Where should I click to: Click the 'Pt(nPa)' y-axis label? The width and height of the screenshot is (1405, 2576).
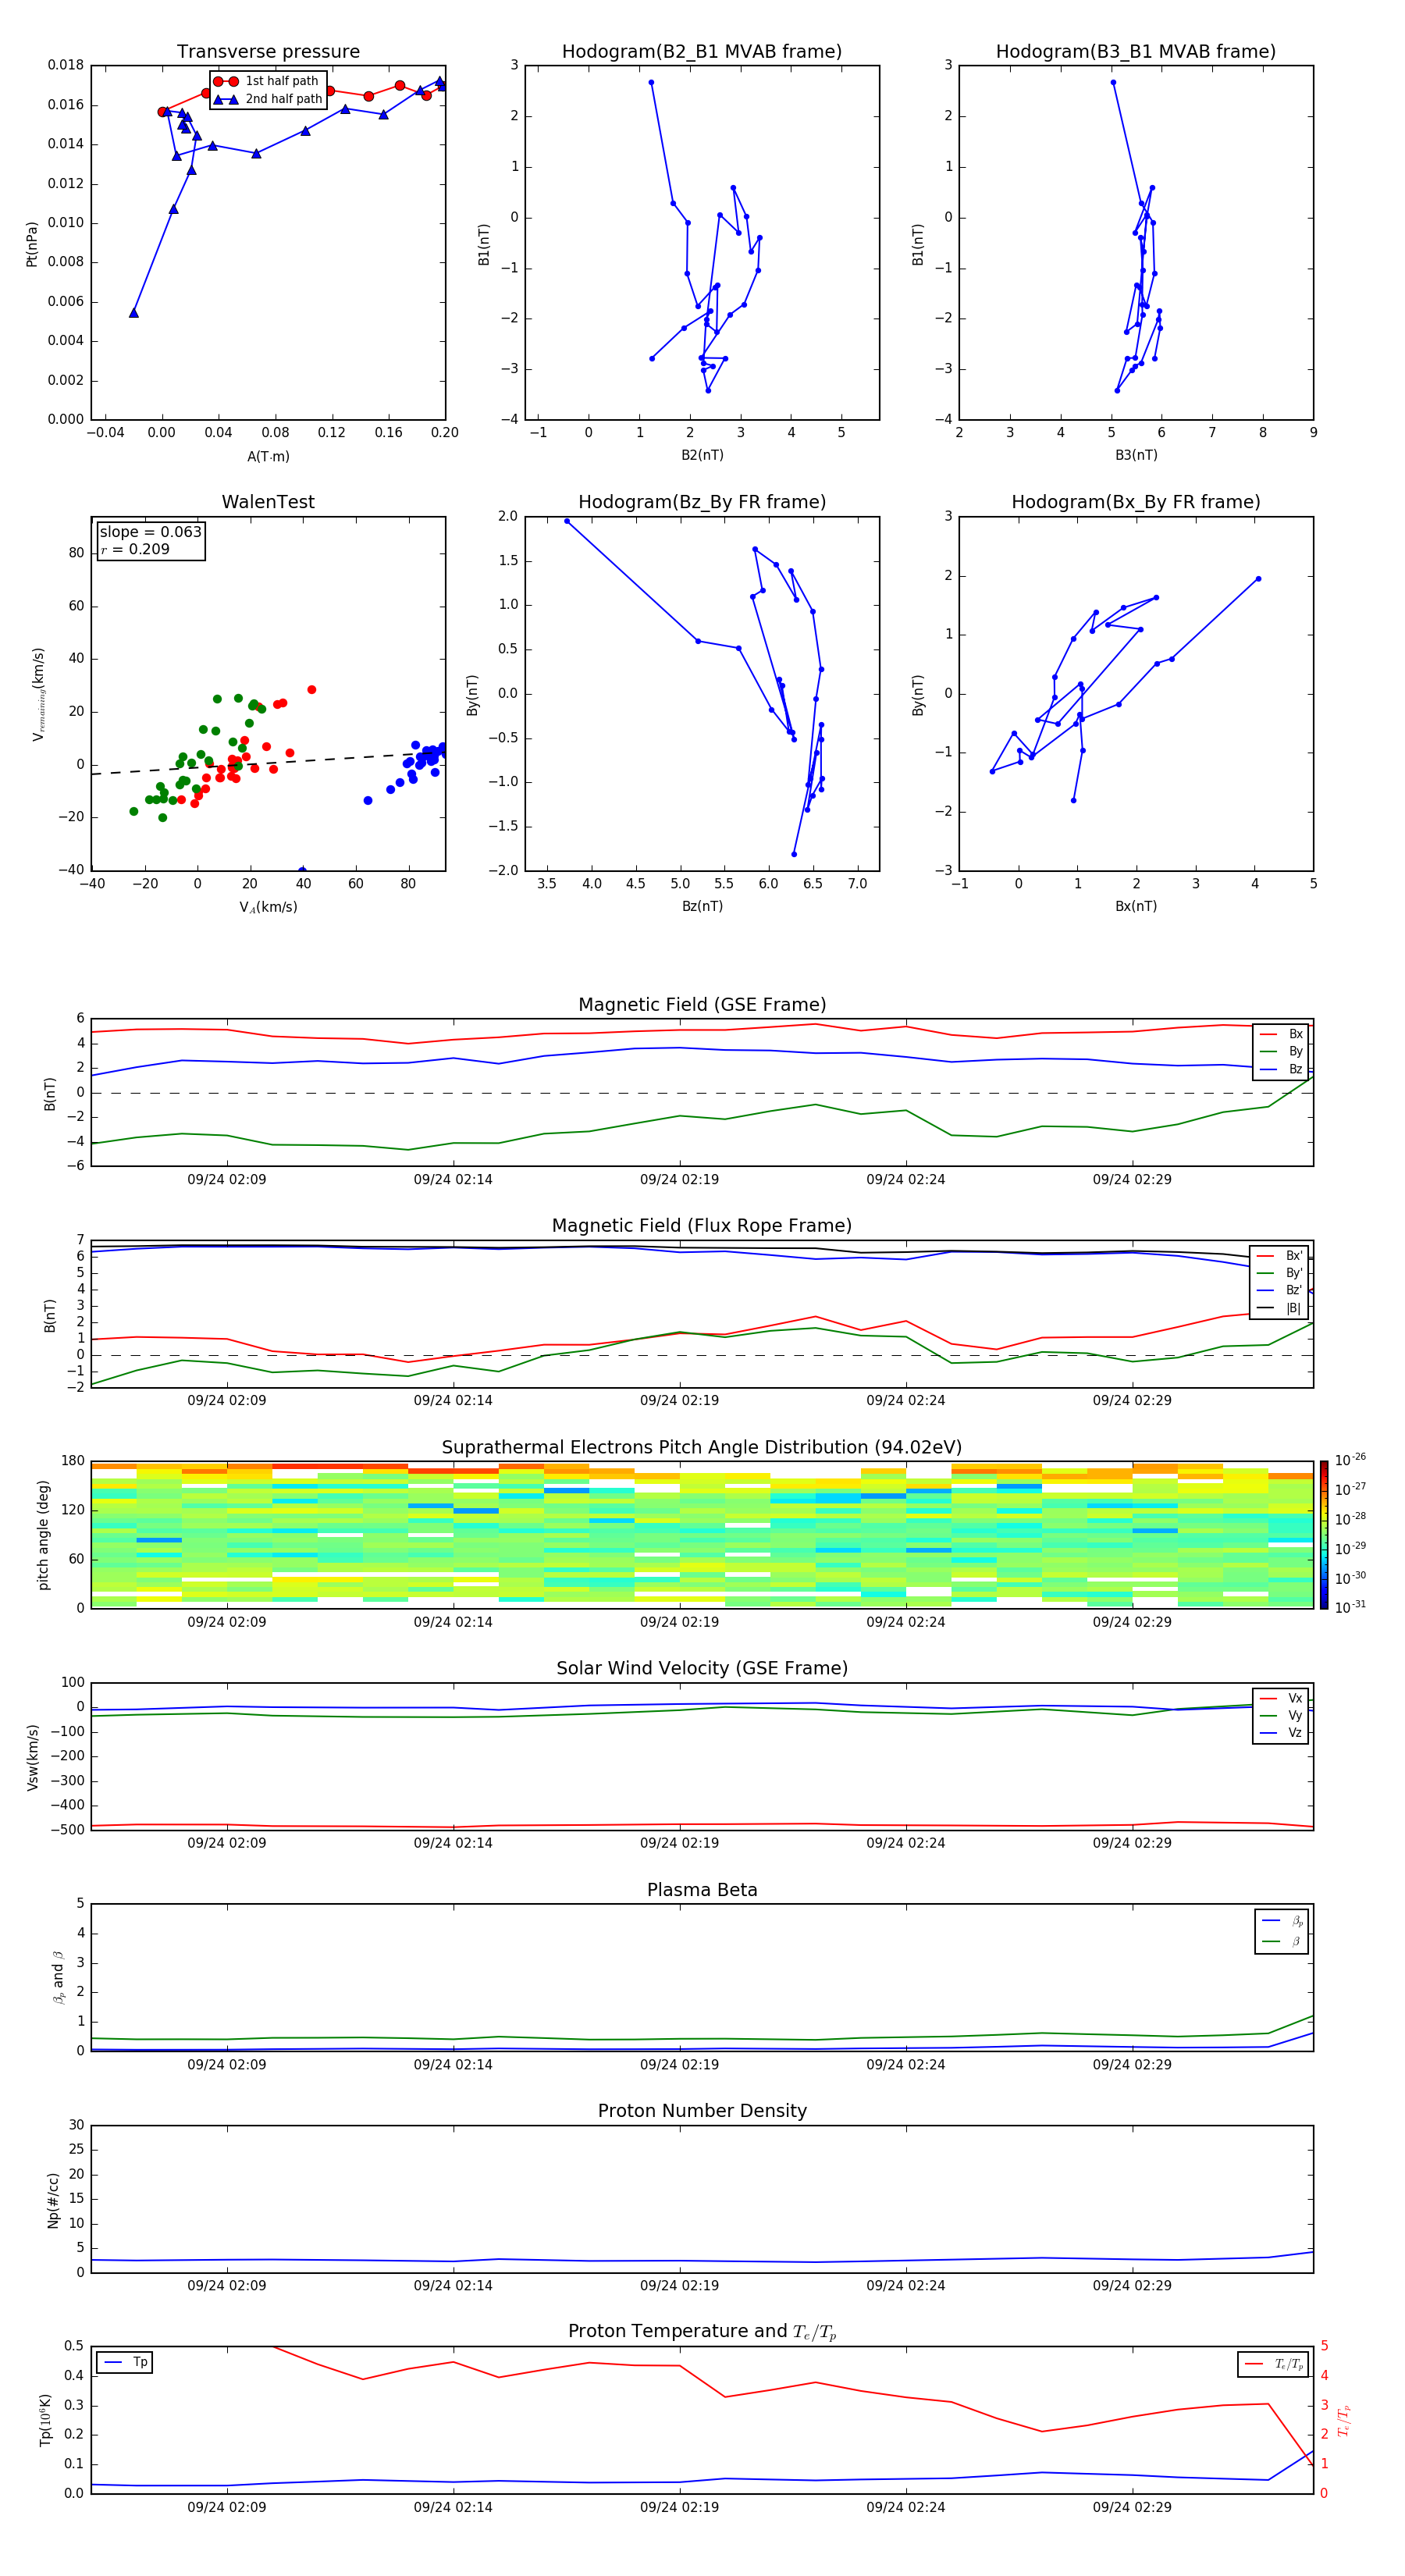[32, 244]
